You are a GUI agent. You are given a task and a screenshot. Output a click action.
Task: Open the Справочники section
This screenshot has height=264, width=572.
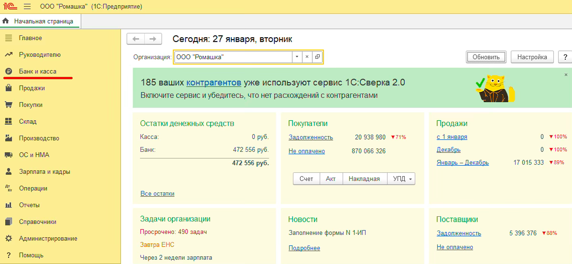click(38, 222)
